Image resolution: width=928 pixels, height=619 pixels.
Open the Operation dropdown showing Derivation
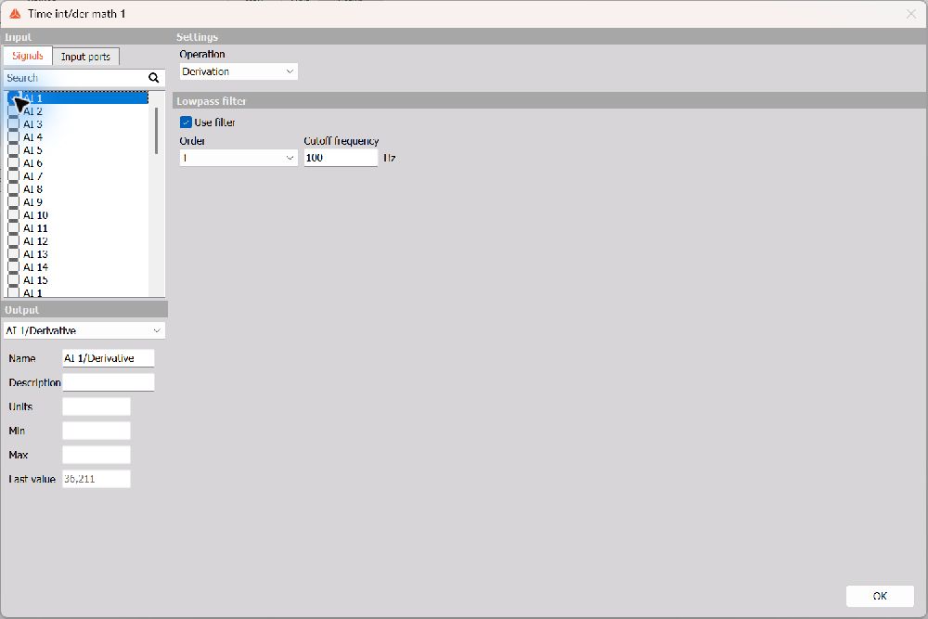(238, 71)
